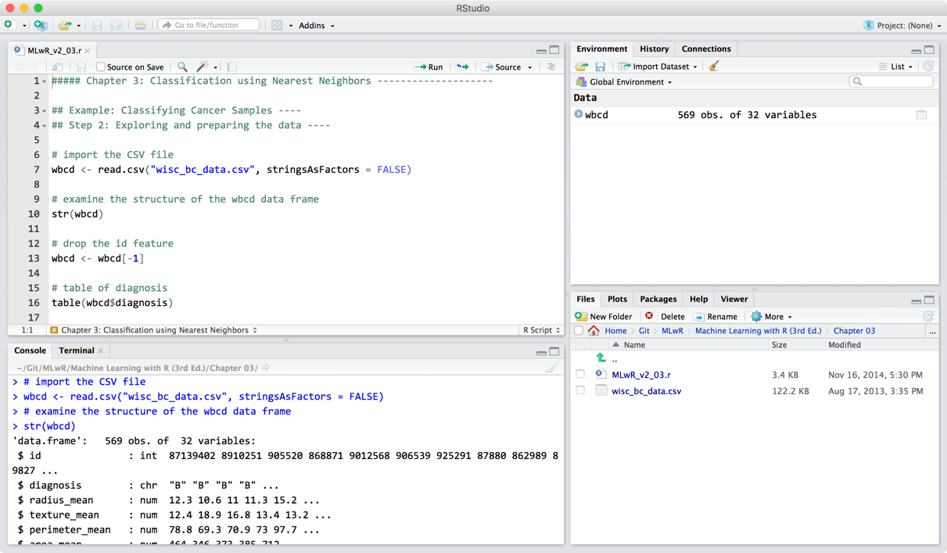Expand wbcd object with the blue arrow
The image size is (947, 553).
point(579,114)
